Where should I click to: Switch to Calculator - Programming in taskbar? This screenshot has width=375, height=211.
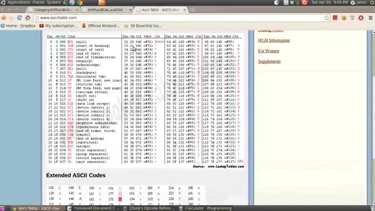pyautogui.click(x=206, y=209)
